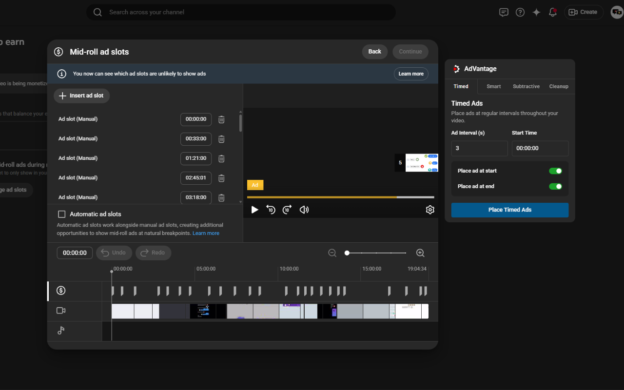624x390 pixels.
Task: Switch to the Smart tab
Action: (x=494, y=86)
